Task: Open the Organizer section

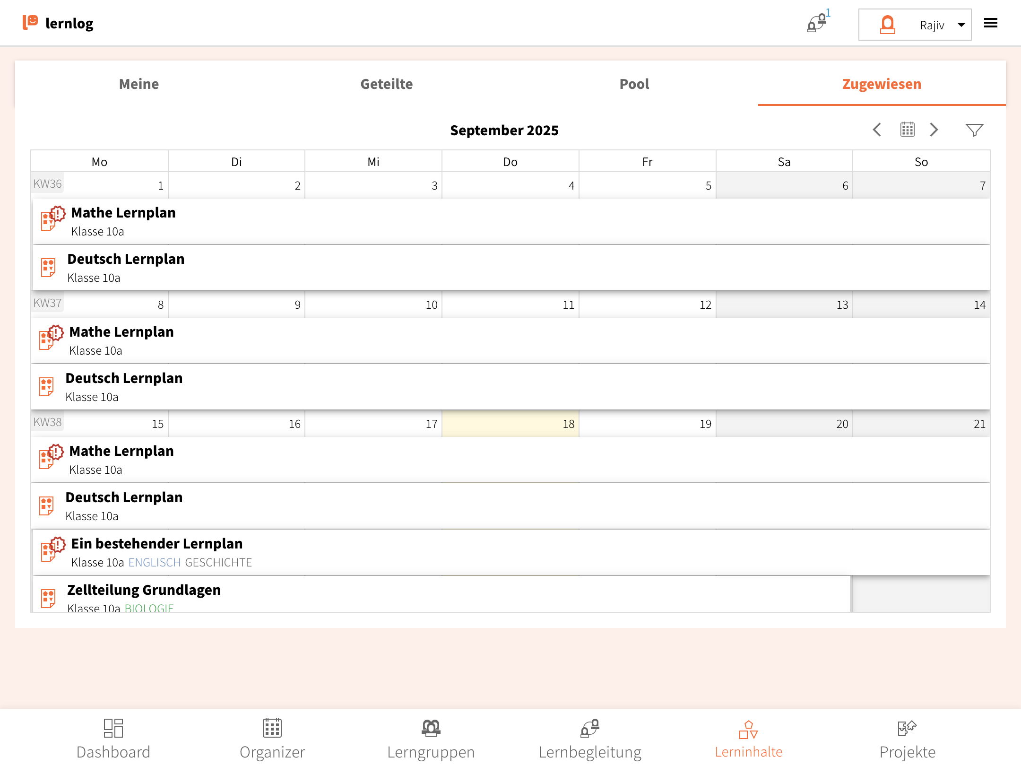Action: click(x=272, y=739)
